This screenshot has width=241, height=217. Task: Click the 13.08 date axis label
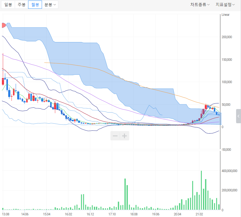[x=5, y=214]
